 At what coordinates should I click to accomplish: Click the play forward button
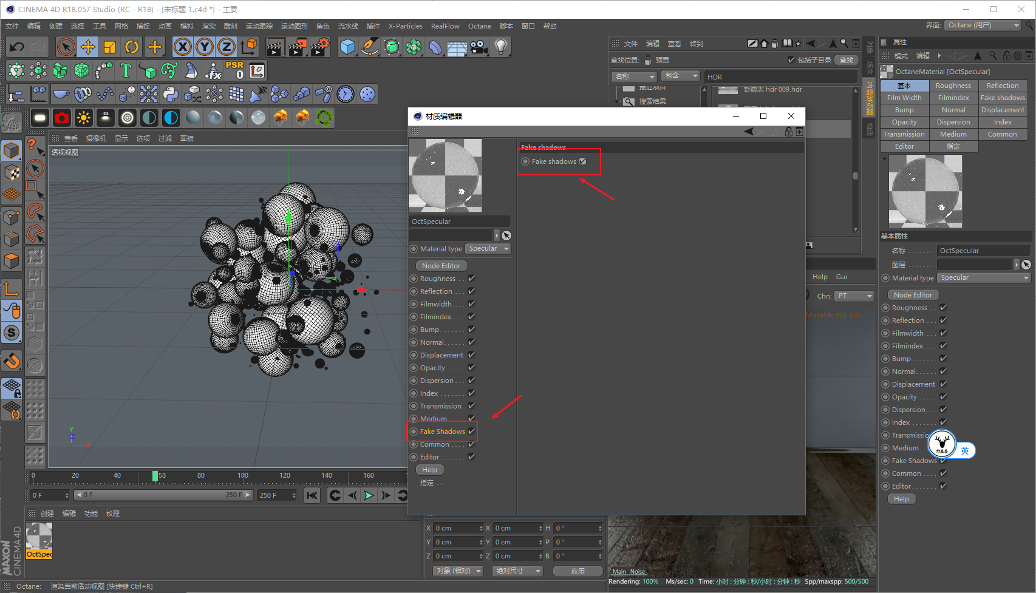pyautogui.click(x=368, y=495)
